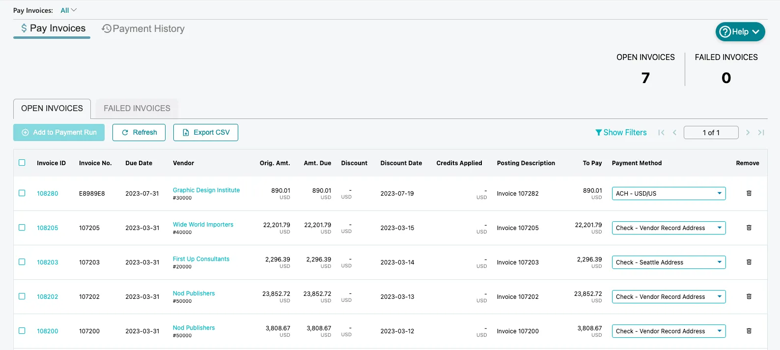
Task: Click posting description Invoice 107282
Action: tap(518, 194)
